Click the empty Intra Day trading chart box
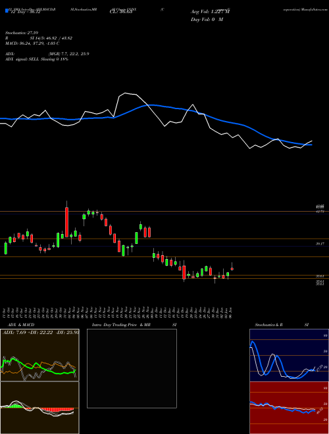The image size is (329, 434). (x=132, y=368)
